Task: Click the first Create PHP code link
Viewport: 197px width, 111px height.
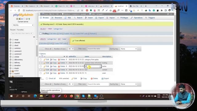Action: tap(81, 34)
